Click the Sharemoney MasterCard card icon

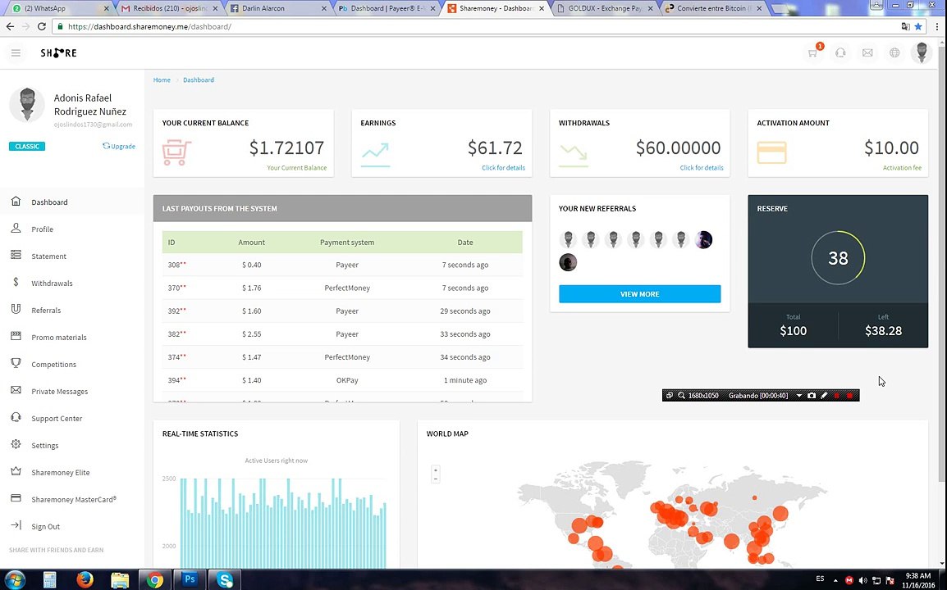(16, 499)
